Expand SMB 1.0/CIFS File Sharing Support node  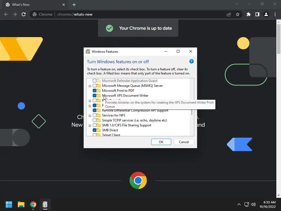tap(90, 125)
